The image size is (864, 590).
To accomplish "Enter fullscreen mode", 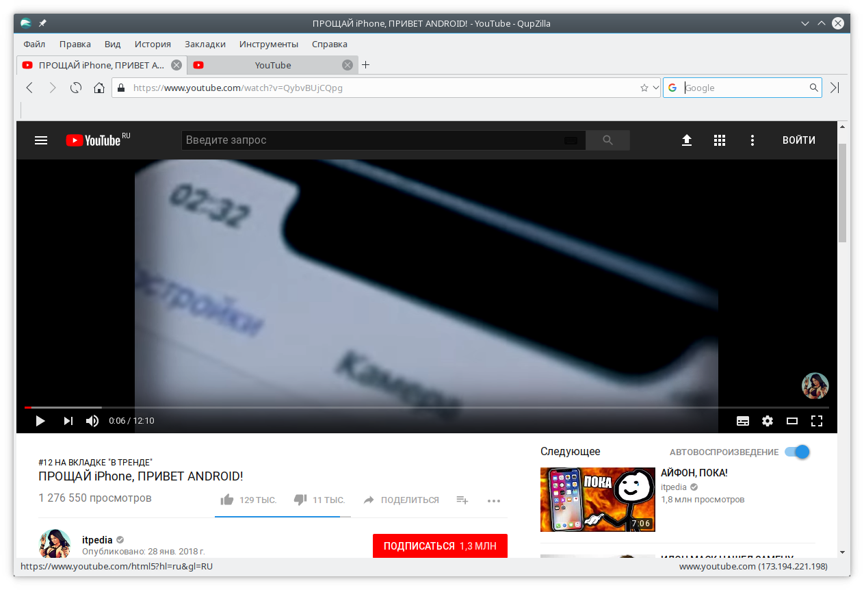I will (x=817, y=421).
